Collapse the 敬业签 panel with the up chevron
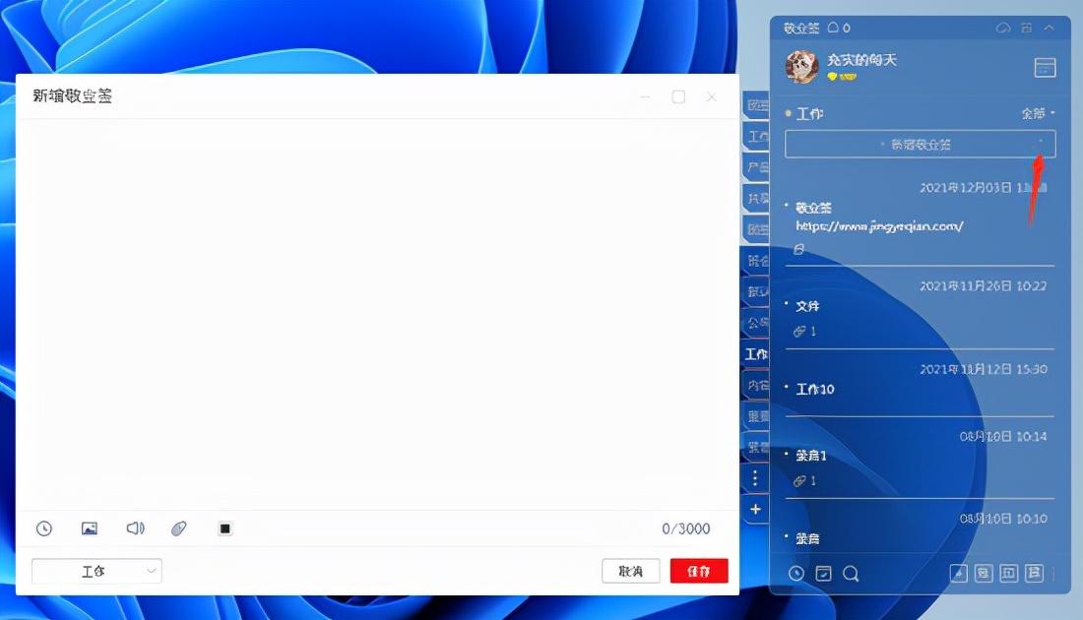The image size is (1083, 620). [1050, 28]
